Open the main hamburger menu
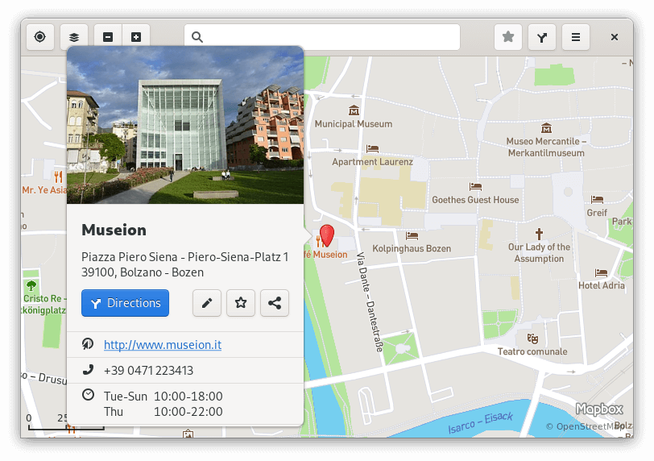The width and height of the screenshot is (654, 461). 576,37
